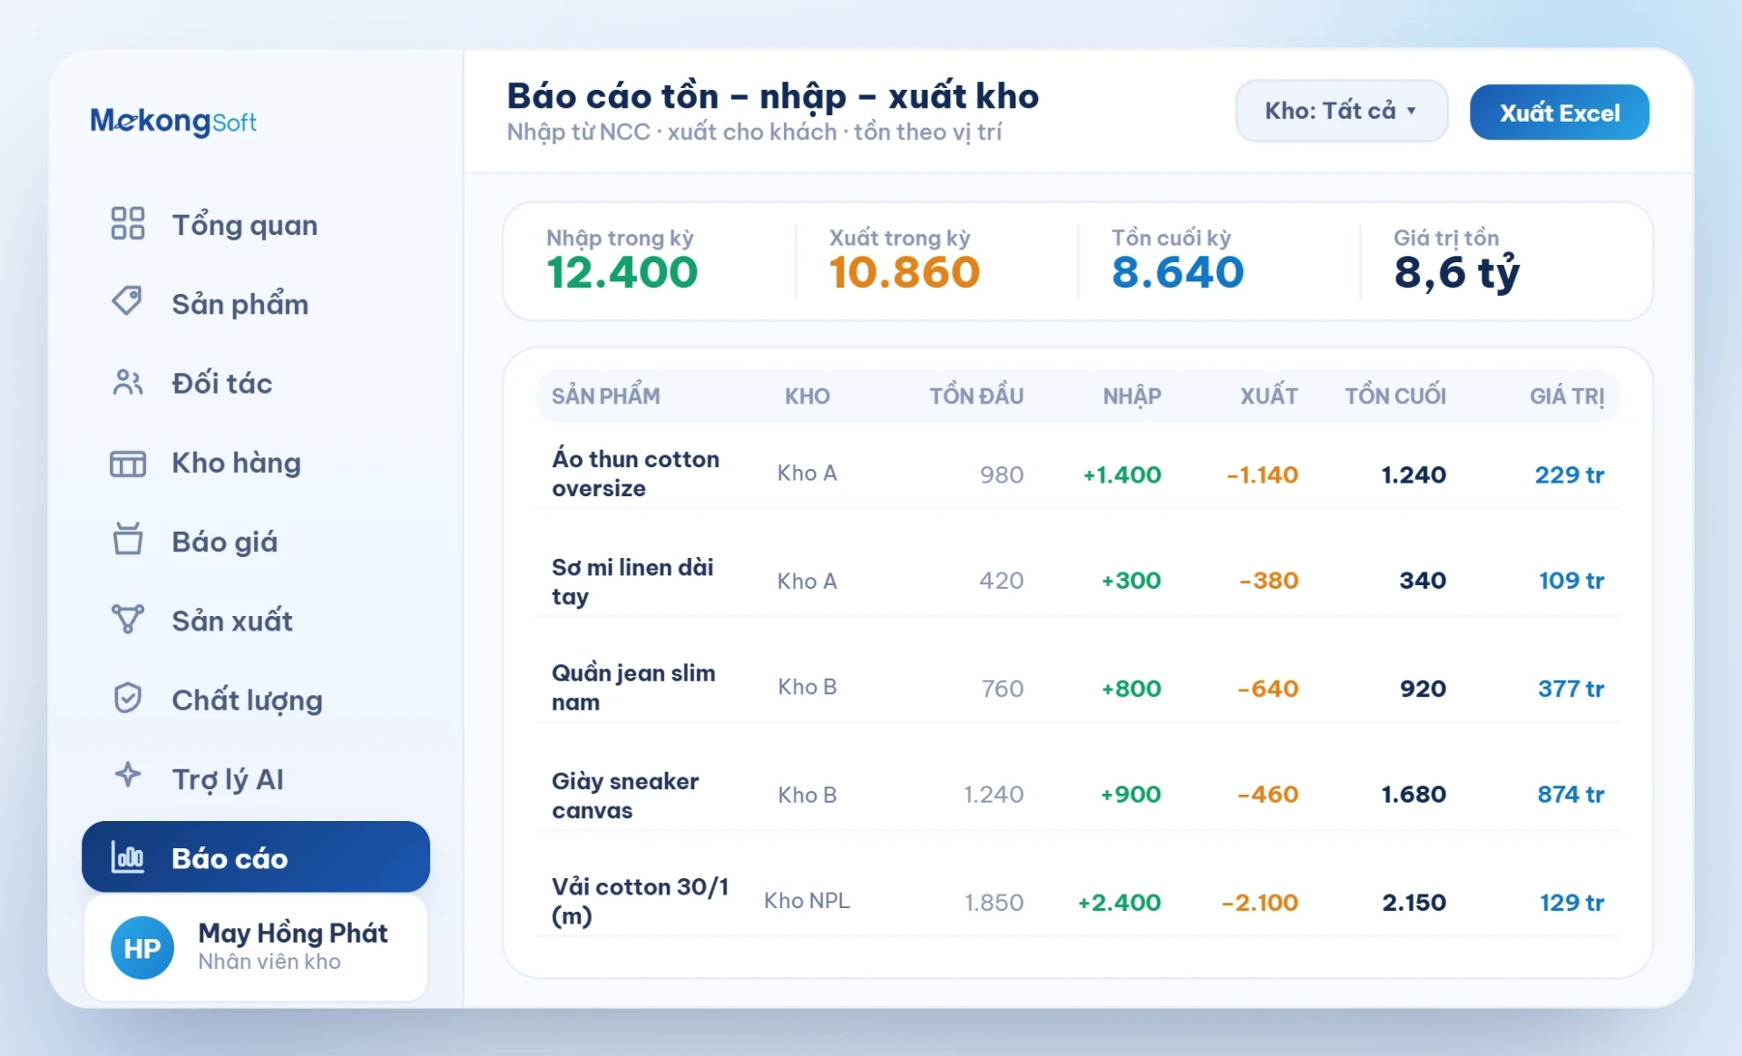Click the 129 tr value
Image resolution: width=1742 pixels, height=1056 pixels.
(x=1571, y=903)
